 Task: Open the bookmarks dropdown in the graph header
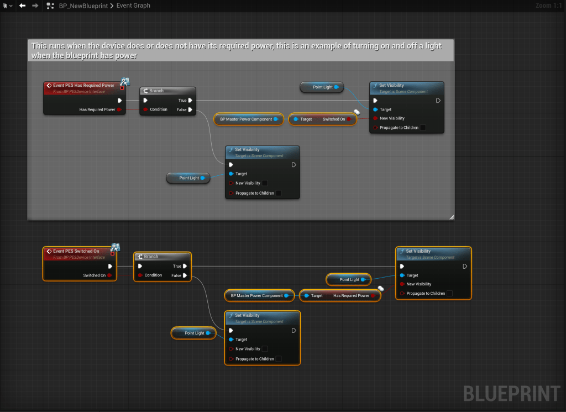point(7,6)
